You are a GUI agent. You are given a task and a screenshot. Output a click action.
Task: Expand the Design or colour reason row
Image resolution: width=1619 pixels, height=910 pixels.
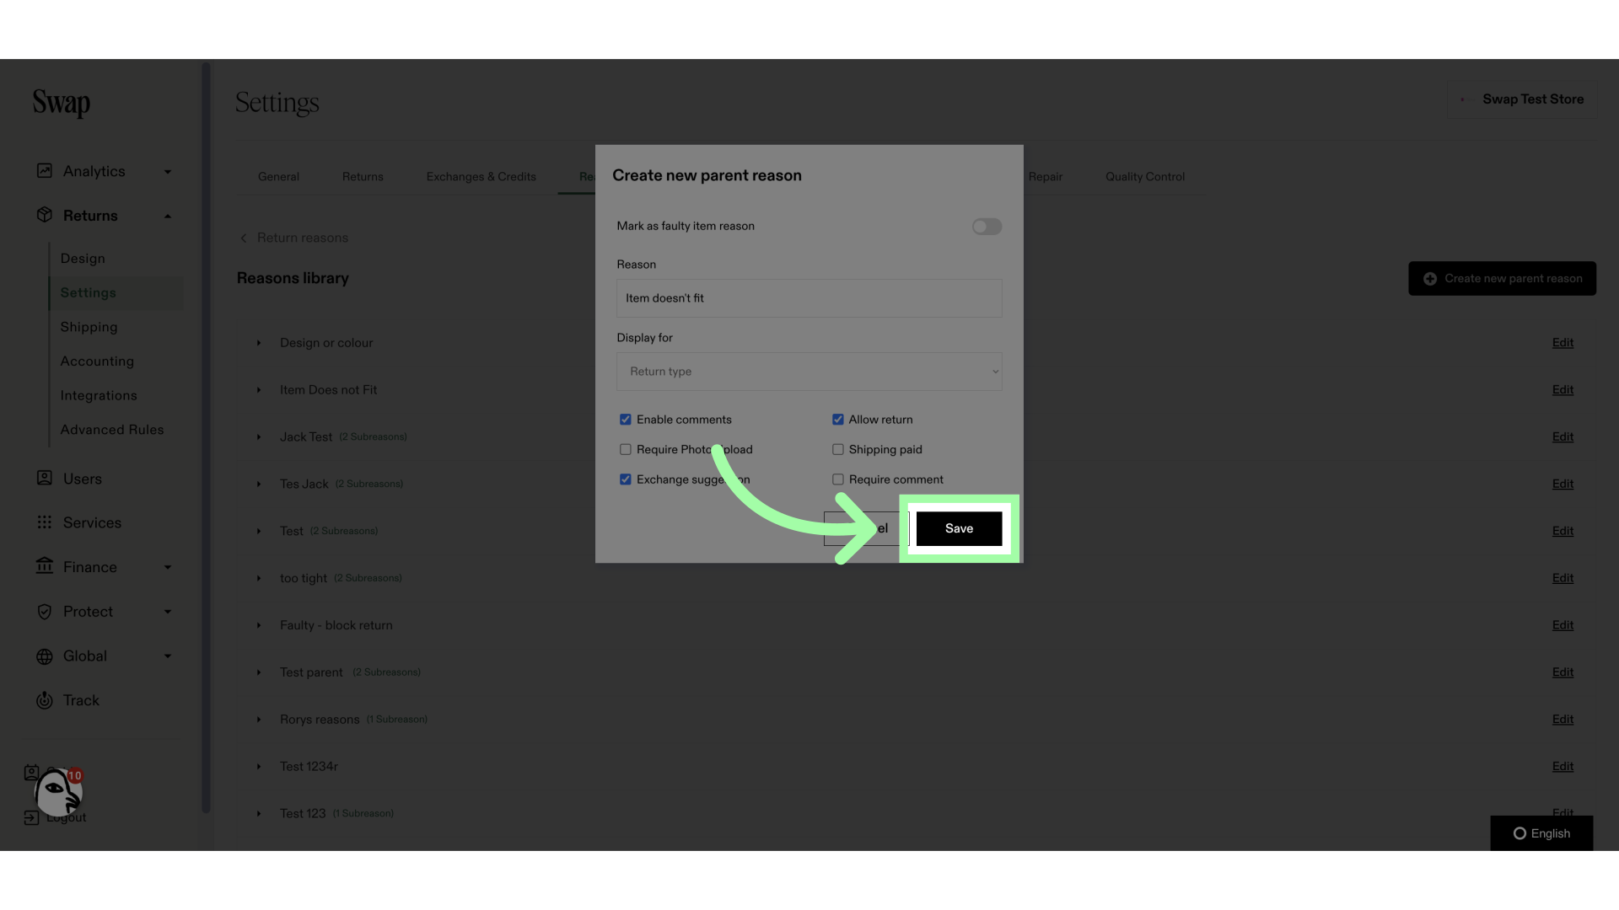point(259,343)
